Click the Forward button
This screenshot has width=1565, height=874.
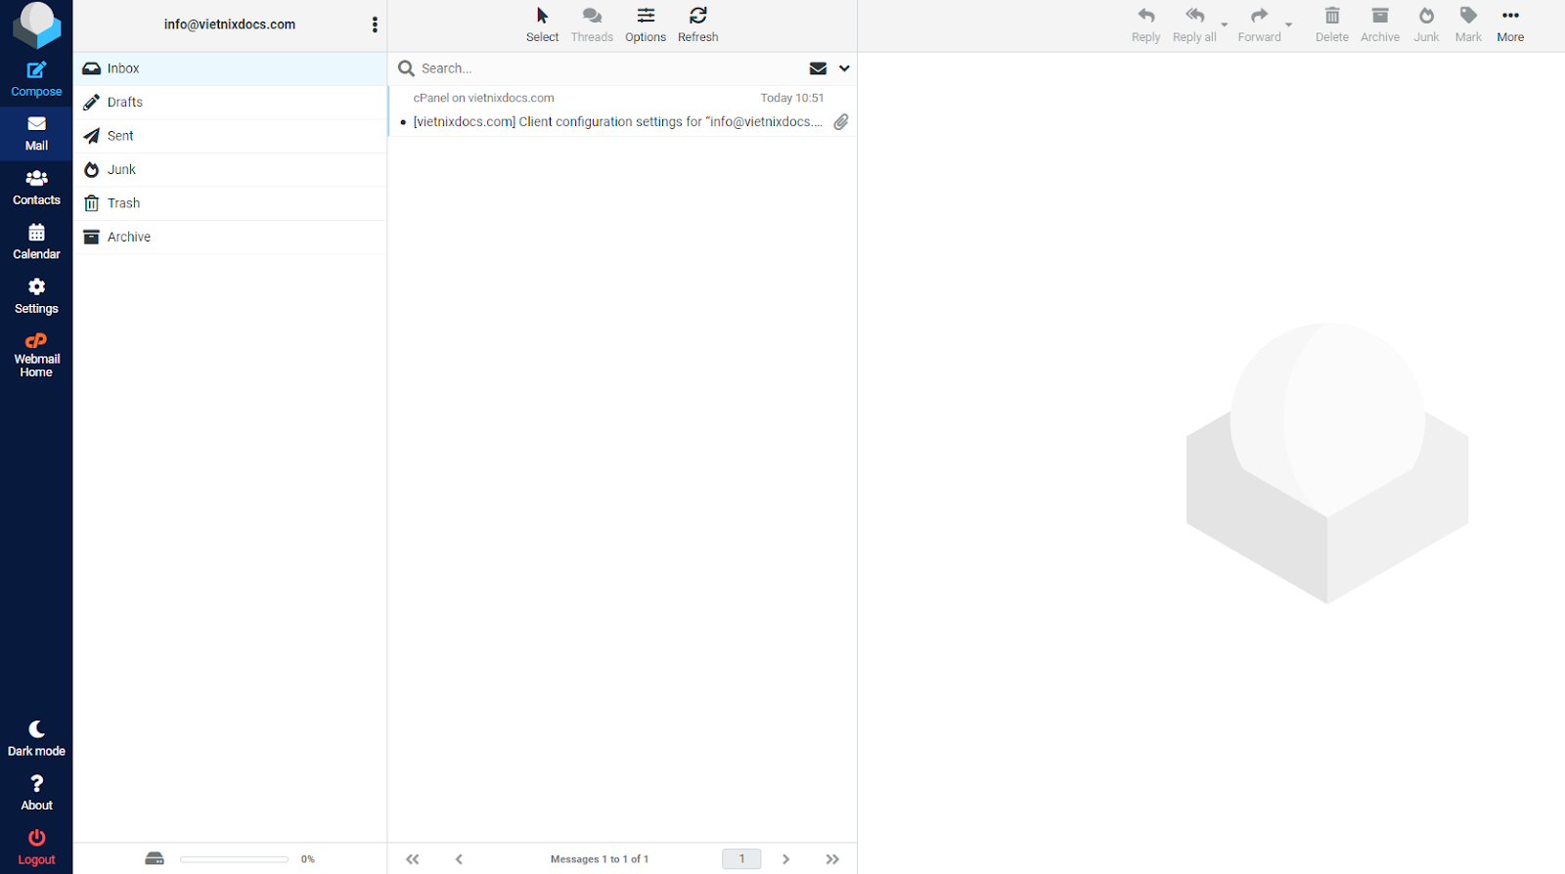click(x=1259, y=25)
